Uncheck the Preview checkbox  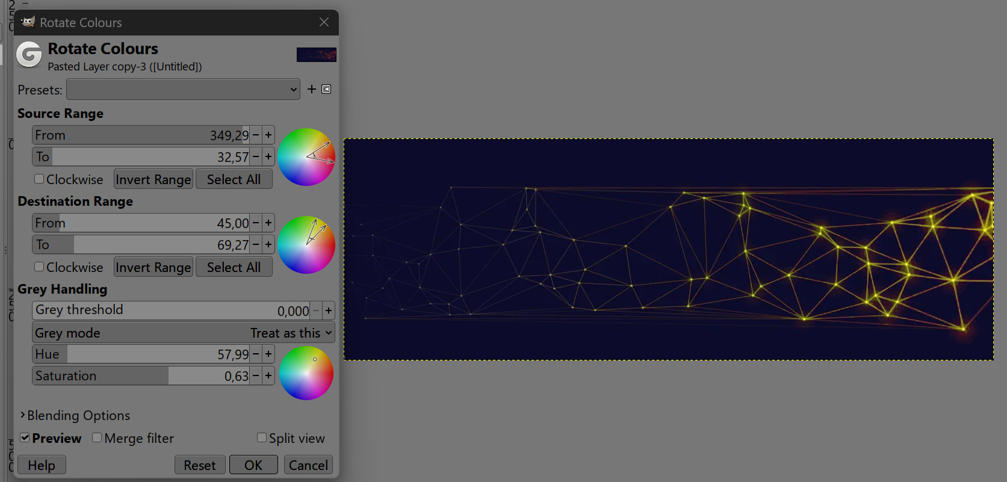pyautogui.click(x=25, y=437)
